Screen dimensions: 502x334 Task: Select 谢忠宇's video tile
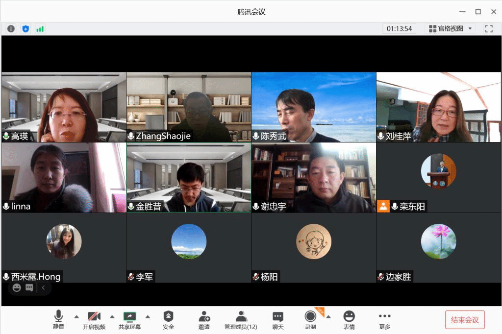point(314,178)
